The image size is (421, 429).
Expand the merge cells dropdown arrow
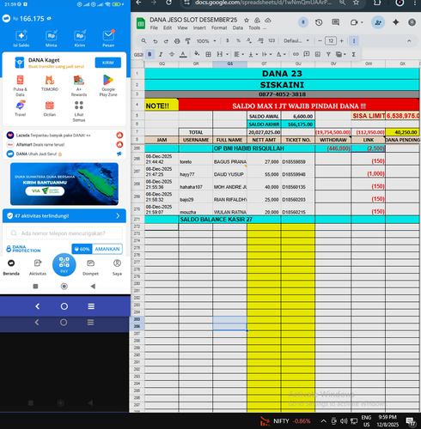[227, 54]
